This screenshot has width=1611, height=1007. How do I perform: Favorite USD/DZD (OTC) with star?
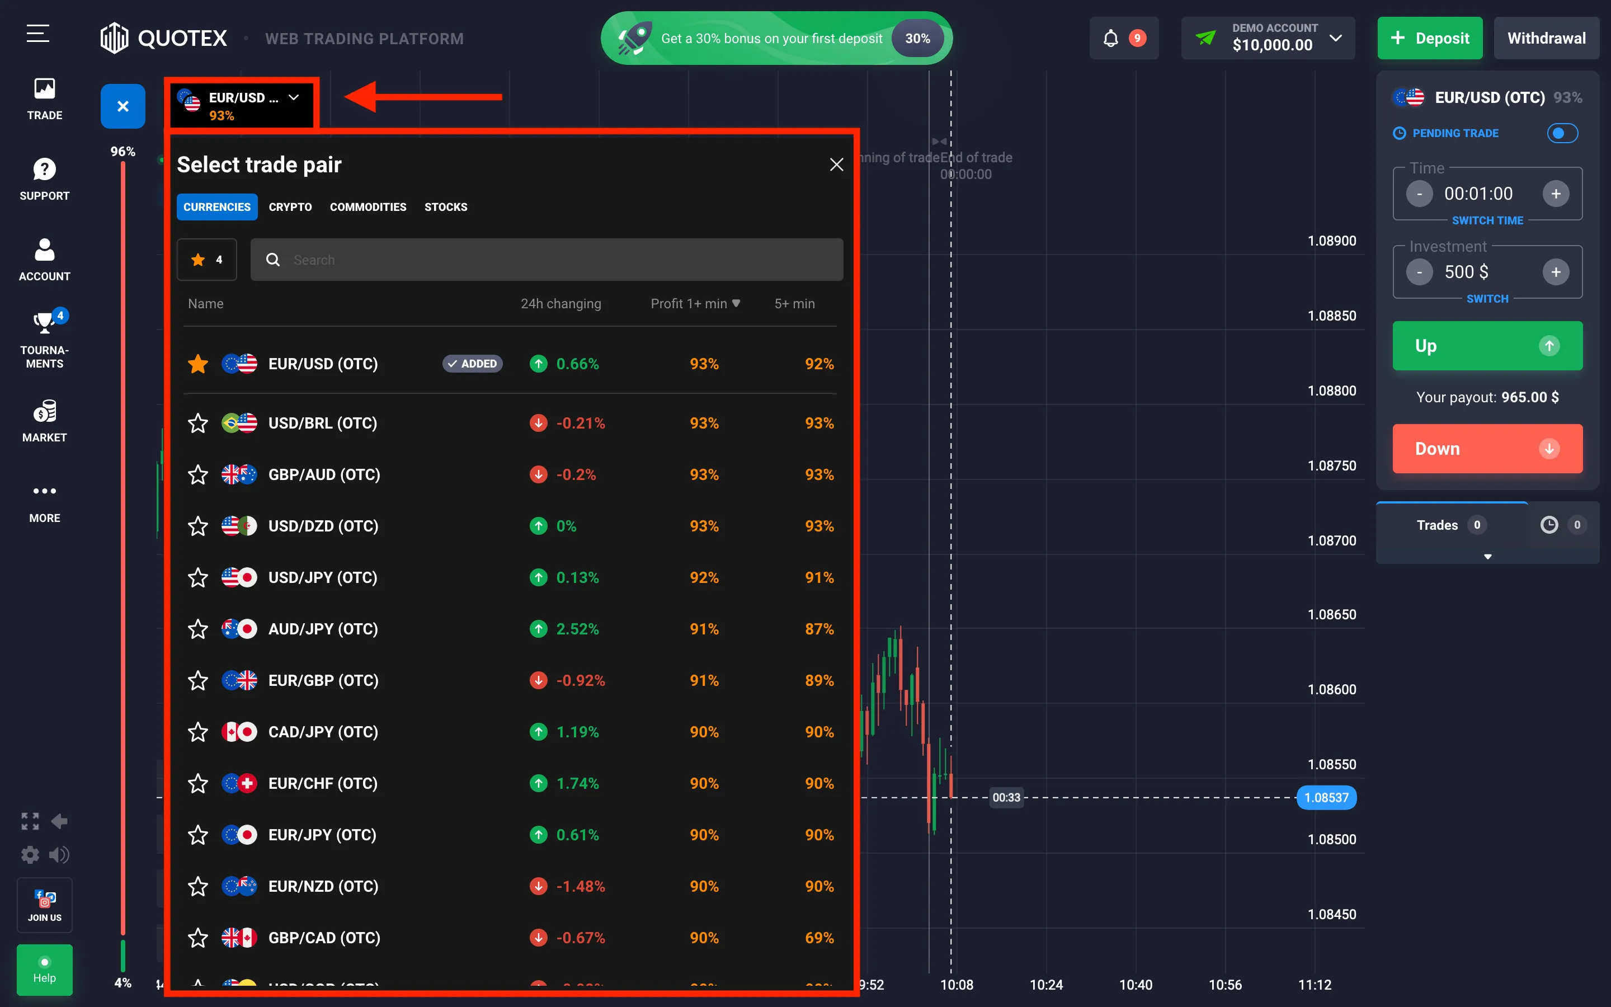[x=197, y=526]
